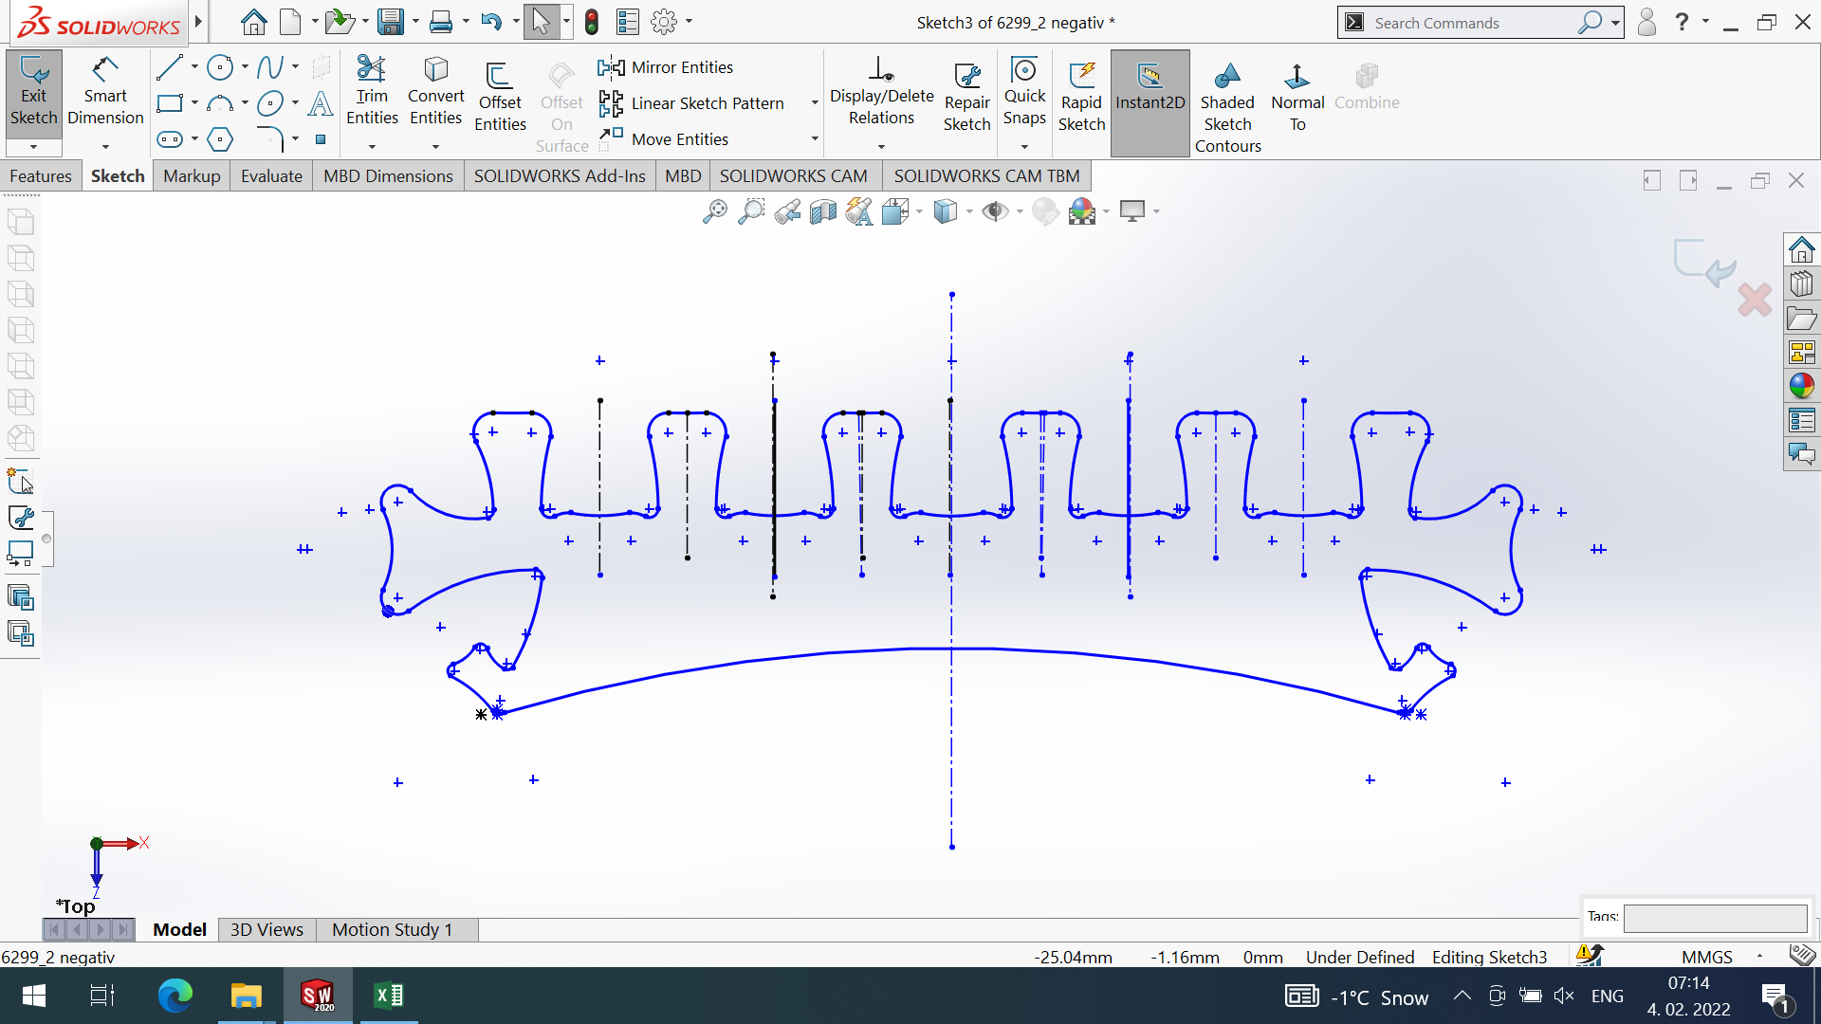Switch to the Evaluate tab
The width and height of the screenshot is (1821, 1024).
click(x=271, y=176)
